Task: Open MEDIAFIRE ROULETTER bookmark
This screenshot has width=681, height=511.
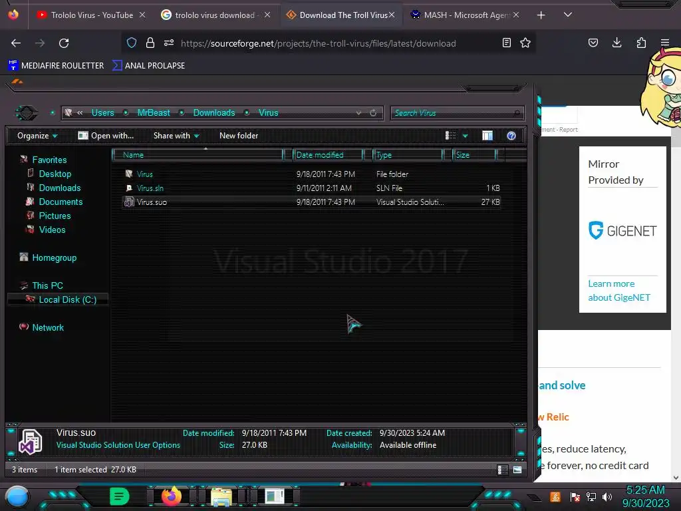Action: pyautogui.click(x=56, y=66)
